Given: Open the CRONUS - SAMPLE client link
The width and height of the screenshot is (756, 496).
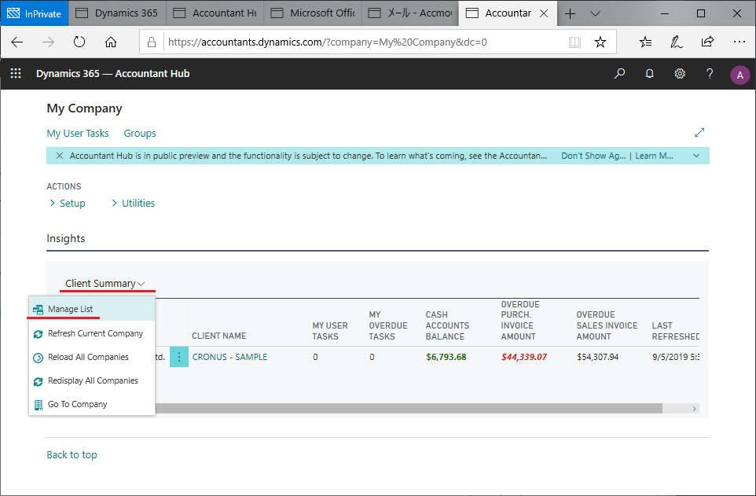Looking at the screenshot, I should pyautogui.click(x=229, y=357).
